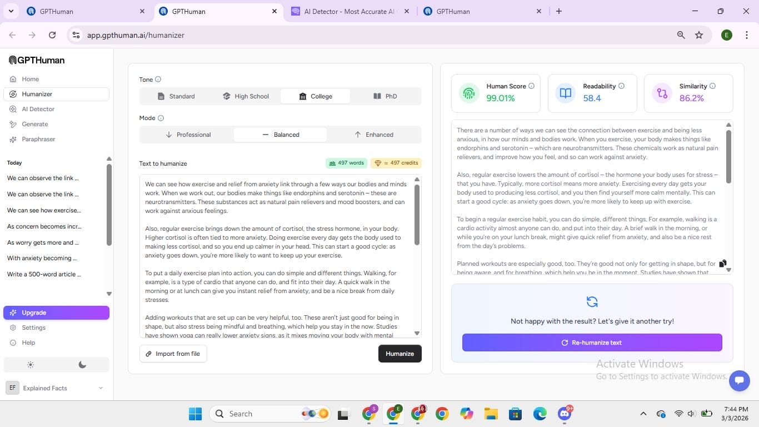Switch to dark theme moon icon
Viewport: 759px width, 427px height.
[x=82, y=365]
